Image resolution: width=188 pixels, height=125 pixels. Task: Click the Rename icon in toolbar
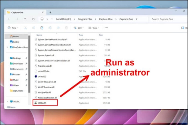[x=50, y=28]
